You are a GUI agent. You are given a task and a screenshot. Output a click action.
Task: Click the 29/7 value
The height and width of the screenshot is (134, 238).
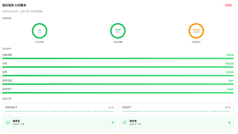coord(231,81)
